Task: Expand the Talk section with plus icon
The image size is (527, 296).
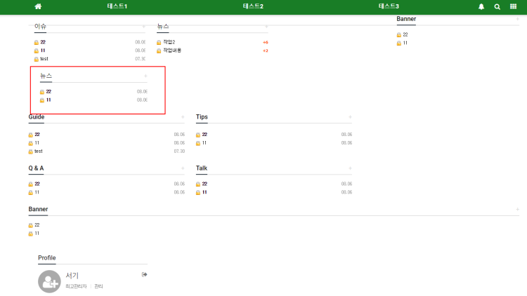Action: (350, 168)
